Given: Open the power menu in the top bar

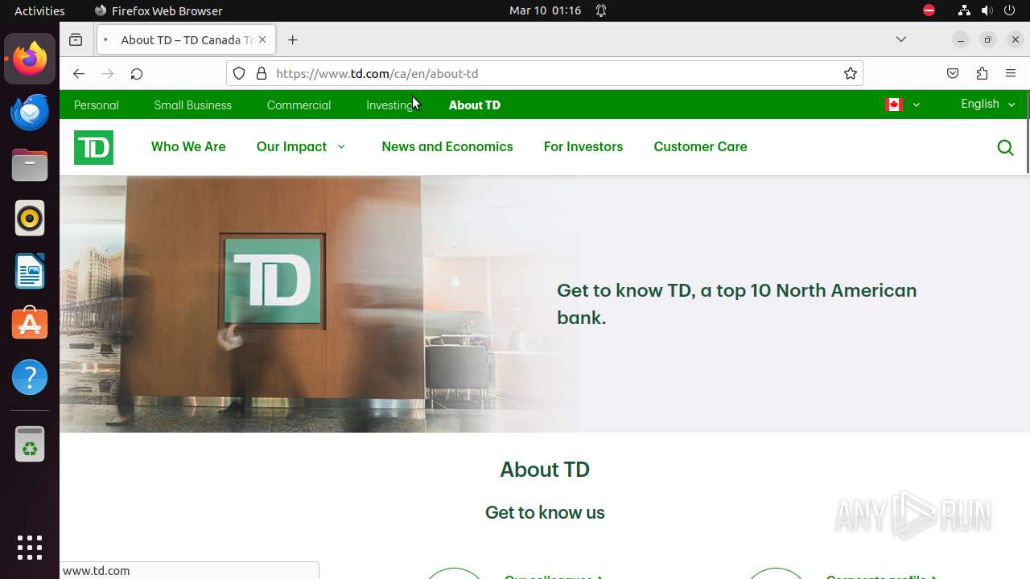Looking at the screenshot, I should (x=1010, y=10).
